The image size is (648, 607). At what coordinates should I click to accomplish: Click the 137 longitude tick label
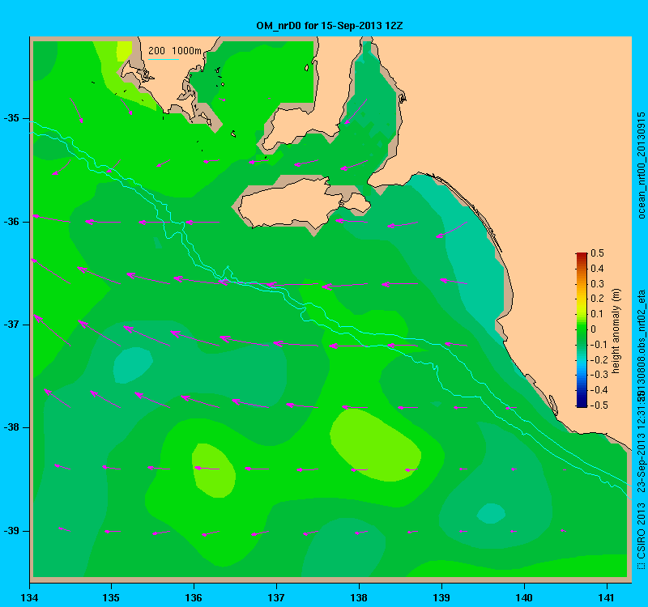[x=276, y=597]
